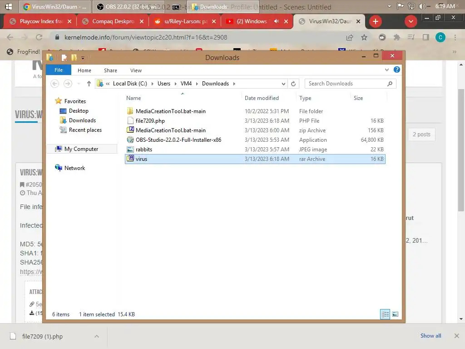Click the Search Downloads field

tap(350, 84)
